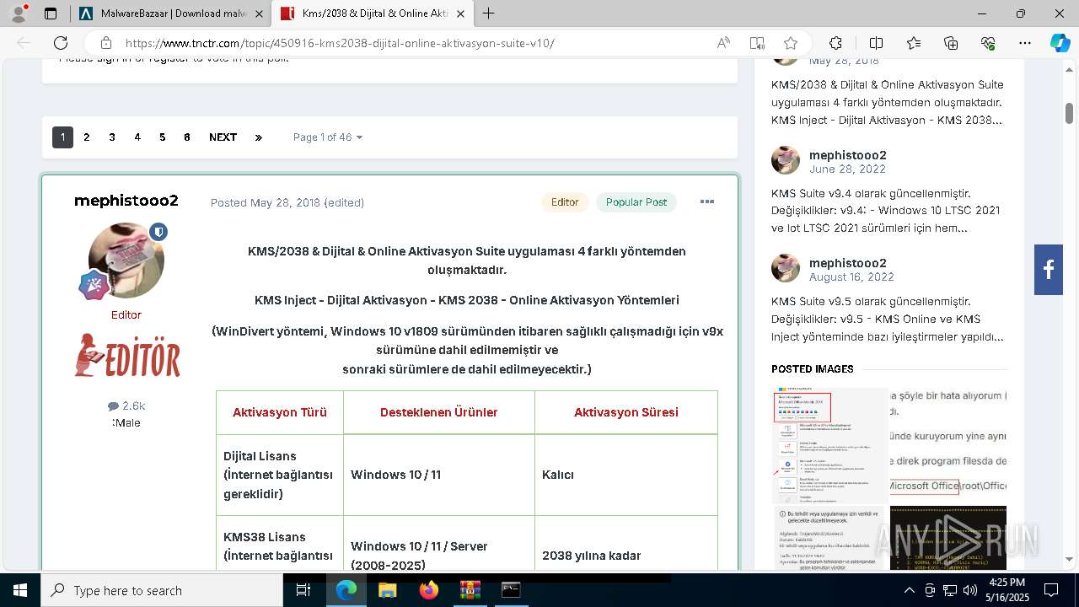Click the taskbar search box
This screenshot has width=1079, height=607.
tap(162, 590)
